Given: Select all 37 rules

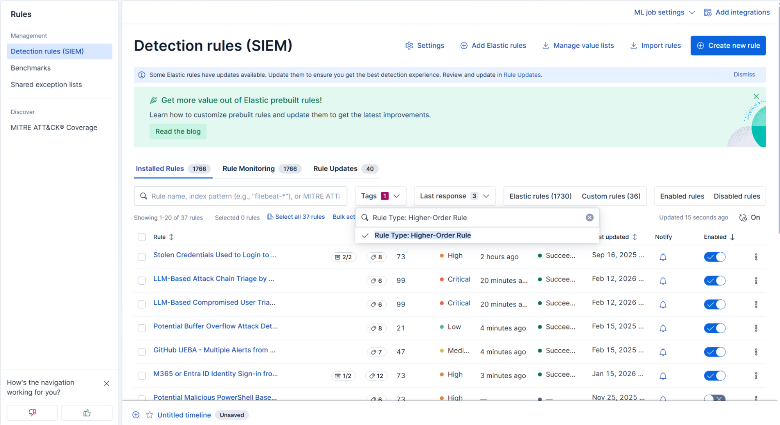Looking at the screenshot, I should click(296, 217).
